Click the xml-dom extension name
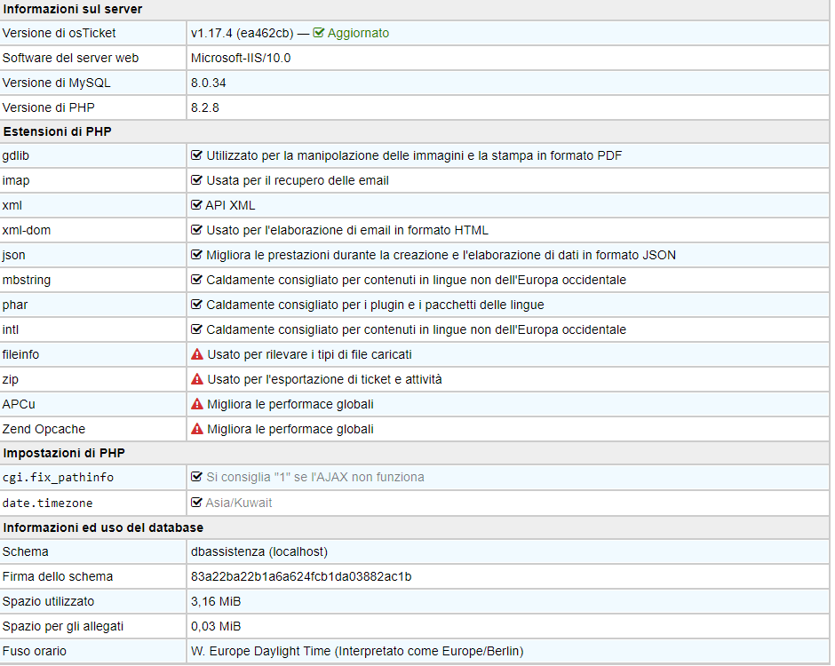835x666 pixels. click(26, 230)
